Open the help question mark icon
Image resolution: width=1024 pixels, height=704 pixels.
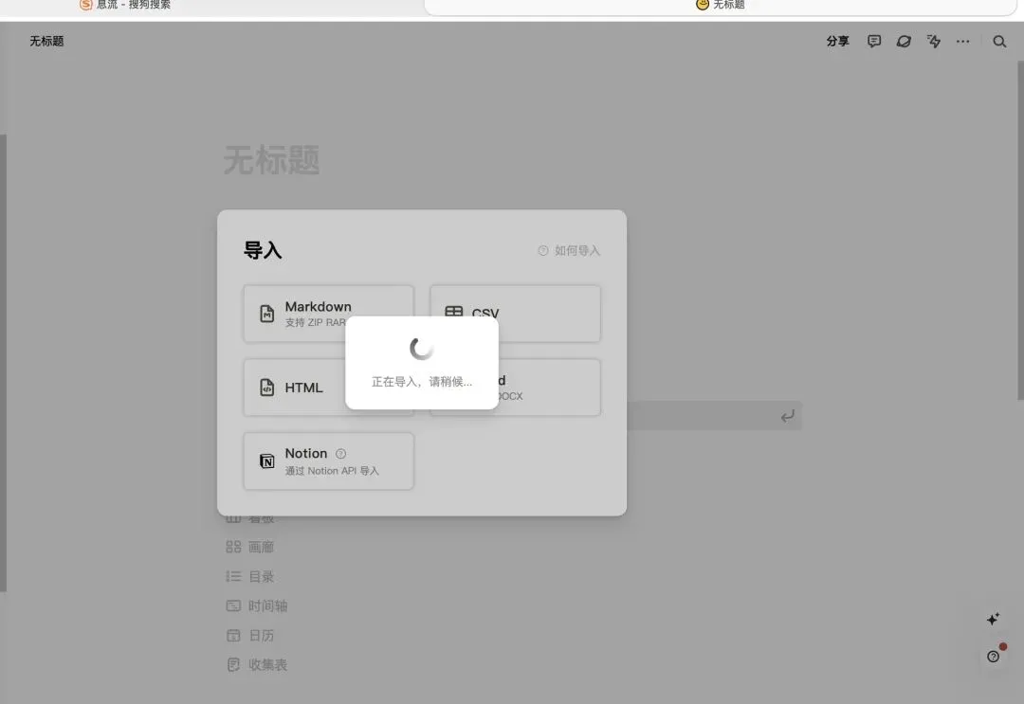(993, 657)
